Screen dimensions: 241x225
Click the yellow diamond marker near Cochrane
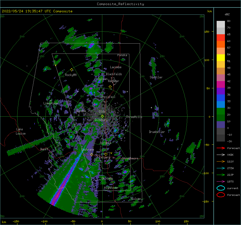click(92, 154)
